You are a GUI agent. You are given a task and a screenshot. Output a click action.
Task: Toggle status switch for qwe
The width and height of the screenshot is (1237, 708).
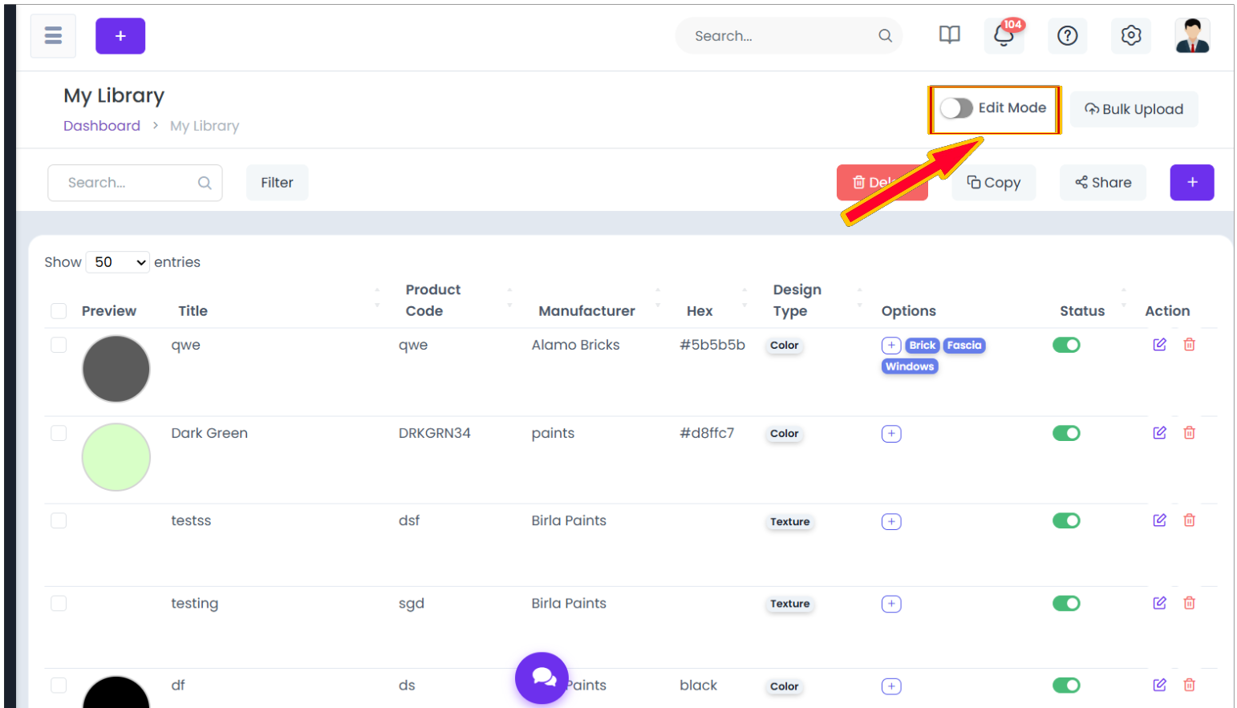click(1066, 345)
